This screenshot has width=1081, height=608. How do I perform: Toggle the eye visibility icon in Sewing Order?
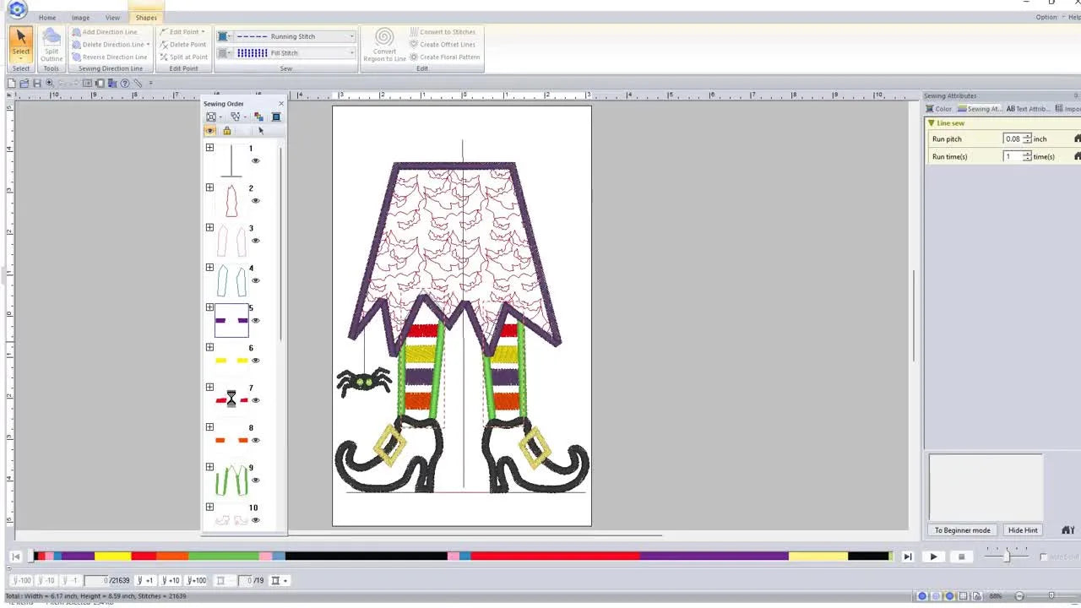tap(209, 130)
